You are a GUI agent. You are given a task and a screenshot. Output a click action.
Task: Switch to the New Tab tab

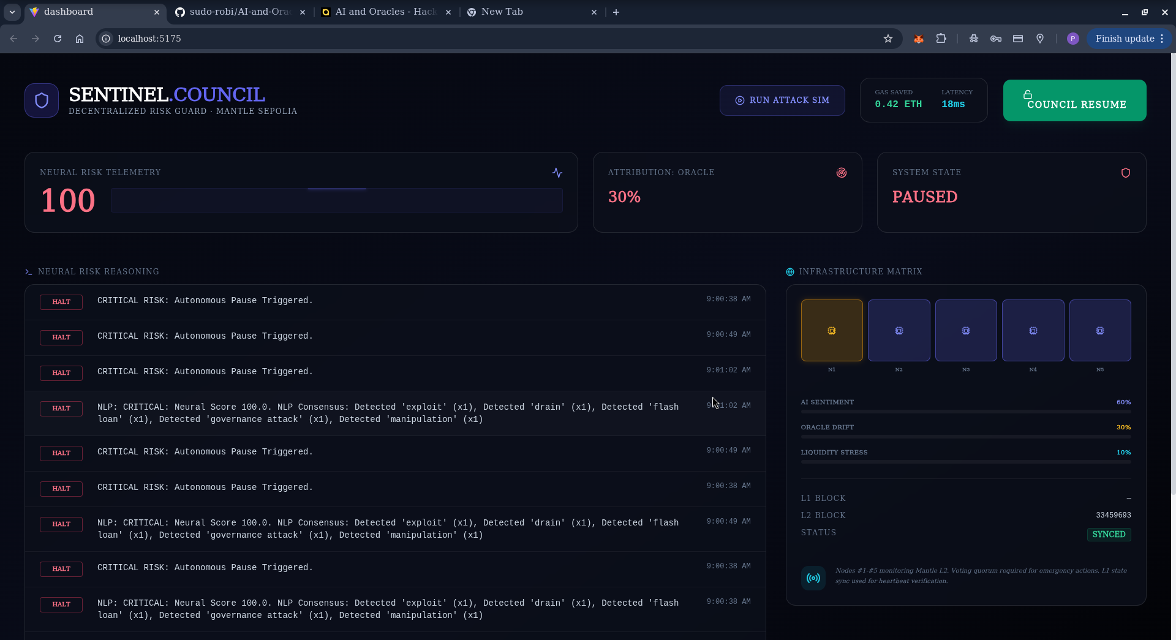tap(532, 12)
